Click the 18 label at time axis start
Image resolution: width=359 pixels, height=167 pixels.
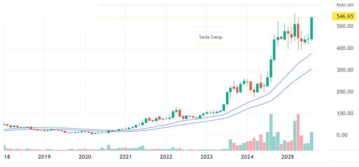tap(6, 157)
